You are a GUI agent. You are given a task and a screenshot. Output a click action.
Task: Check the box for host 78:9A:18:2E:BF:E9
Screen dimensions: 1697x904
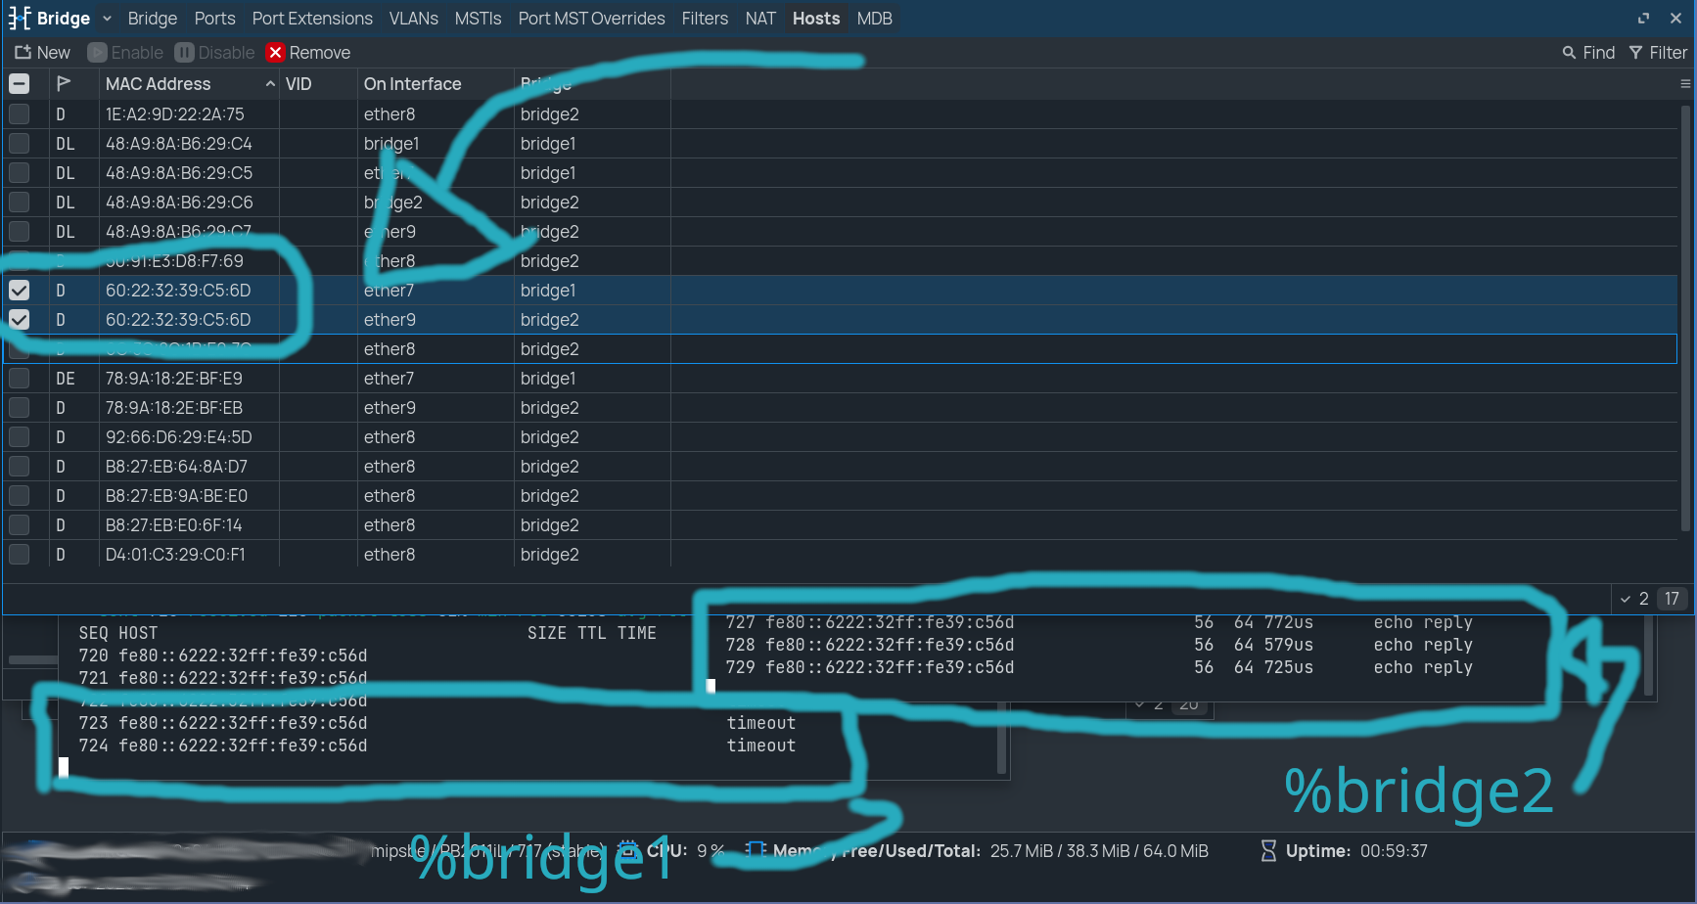point(19,379)
